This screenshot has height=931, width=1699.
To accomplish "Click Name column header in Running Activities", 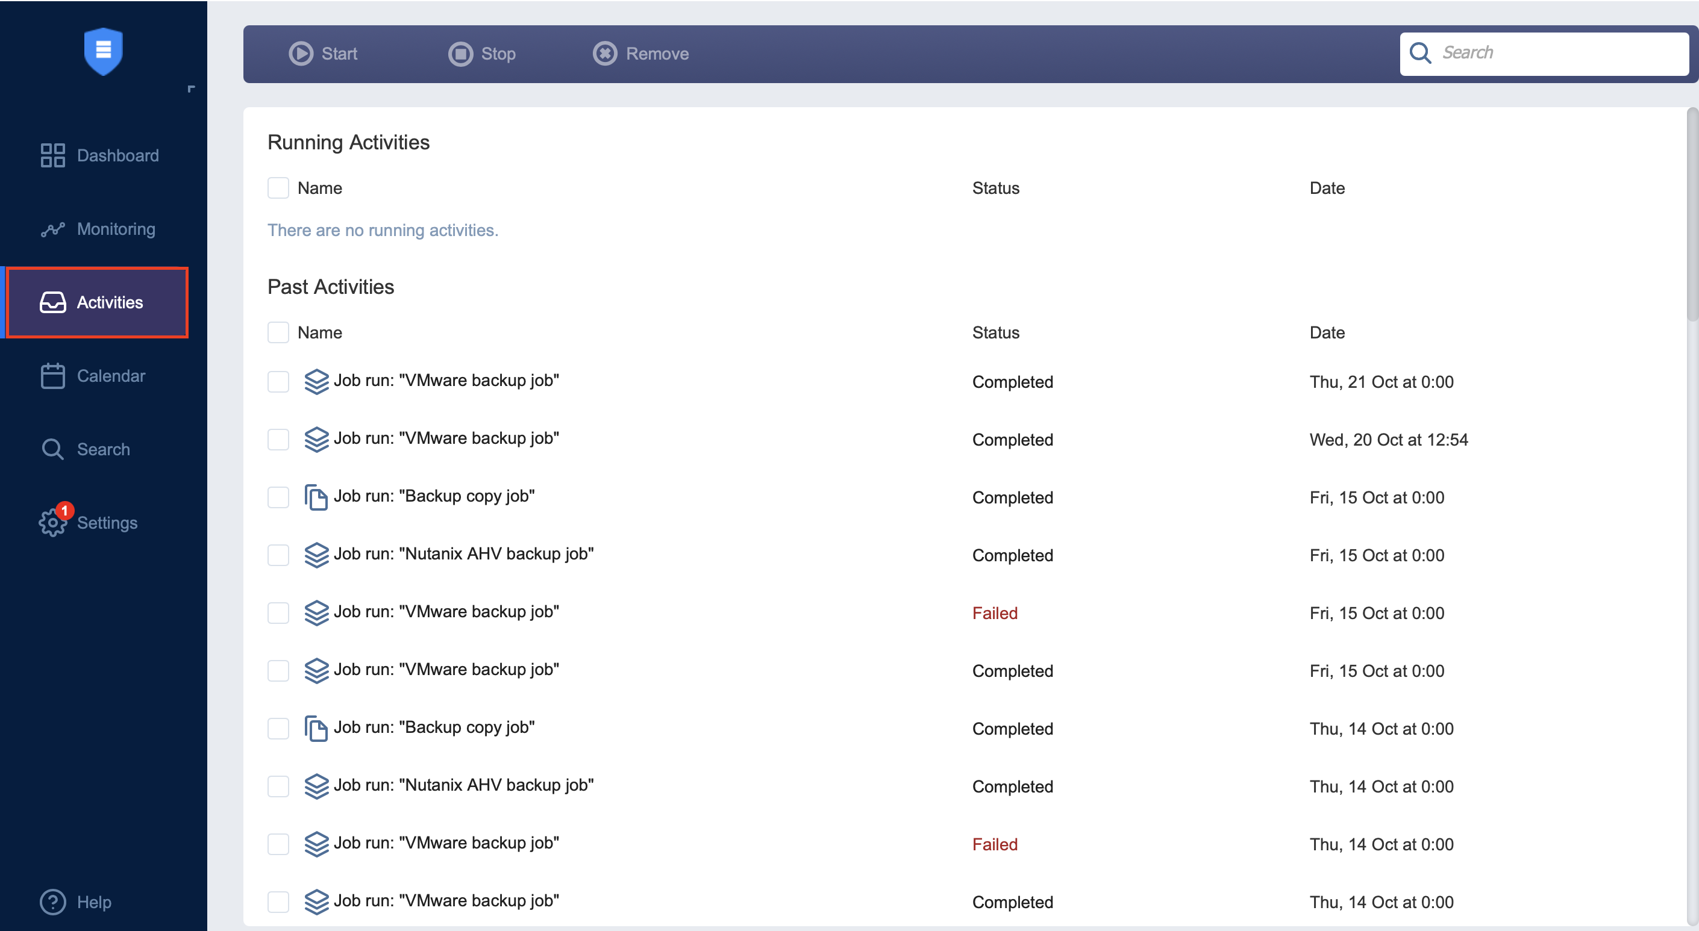I will click(x=320, y=188).
